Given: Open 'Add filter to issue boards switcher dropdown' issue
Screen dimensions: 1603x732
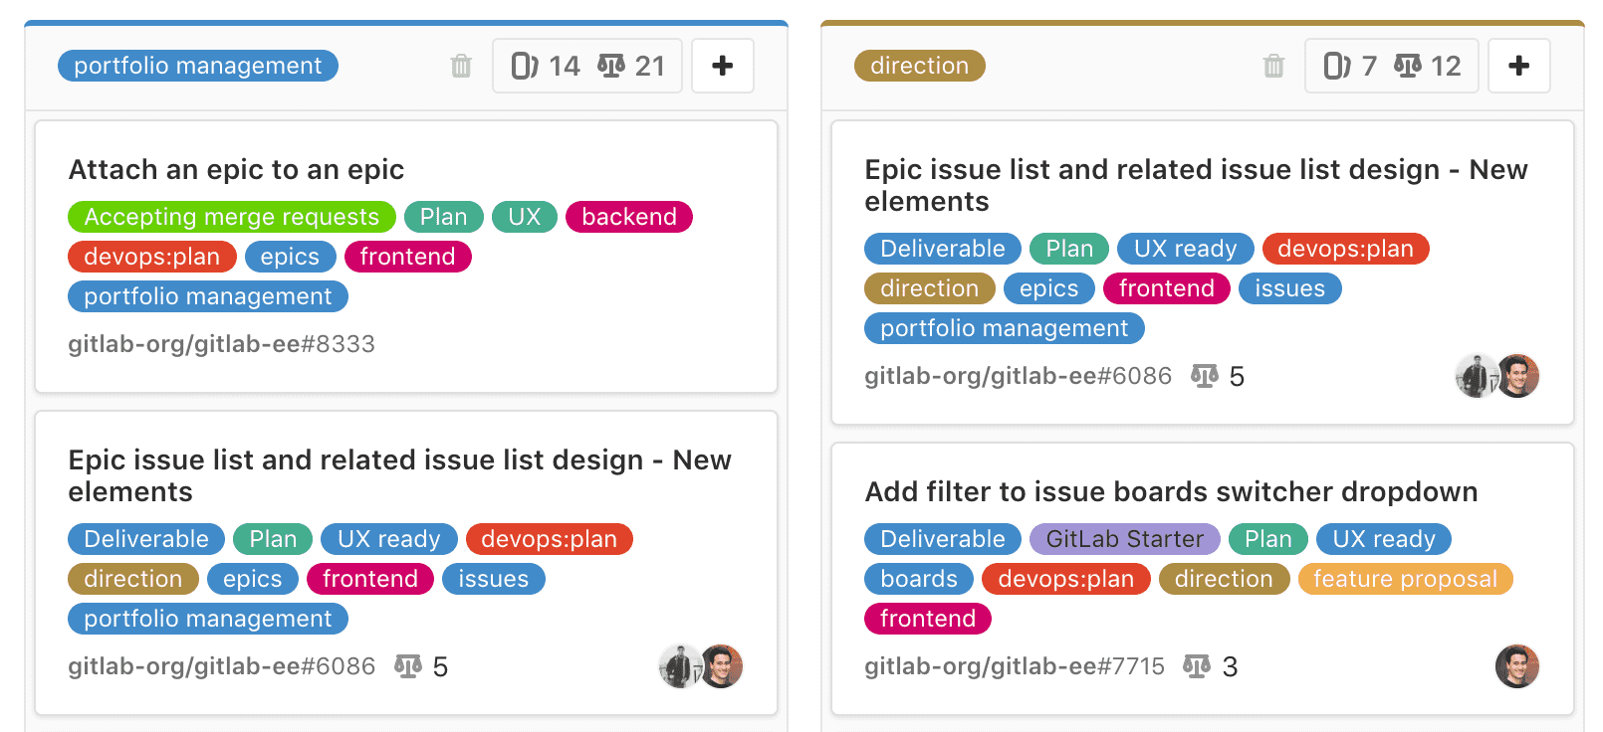Looking at the screenshot, I should coord(1171,492).
